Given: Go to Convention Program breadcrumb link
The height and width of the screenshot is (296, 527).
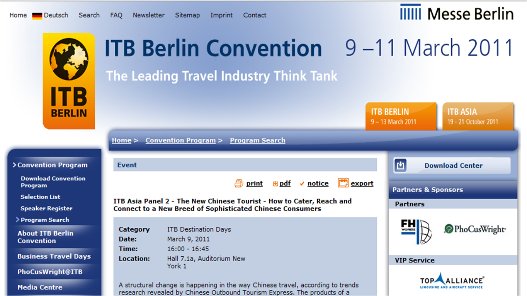Looking at the screenshot, I should tap(180, 140).
